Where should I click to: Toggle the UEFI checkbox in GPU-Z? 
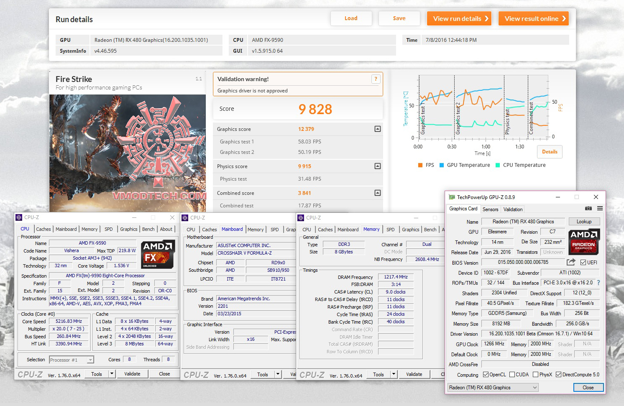[x=583, y=263]
